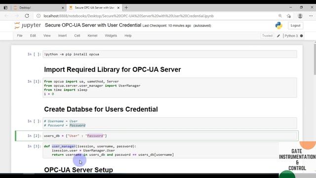Viewport: 316px width, 178px height.
Task: Click the Last Checkpoint text
Action: (167, 26)
